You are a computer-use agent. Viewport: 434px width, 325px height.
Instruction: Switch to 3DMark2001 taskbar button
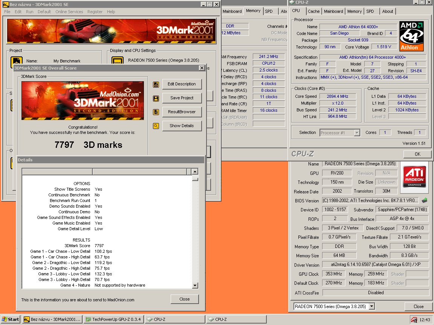[52, 319]
